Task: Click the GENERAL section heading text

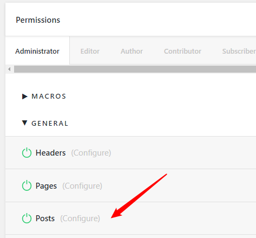Action: [50, 124]
